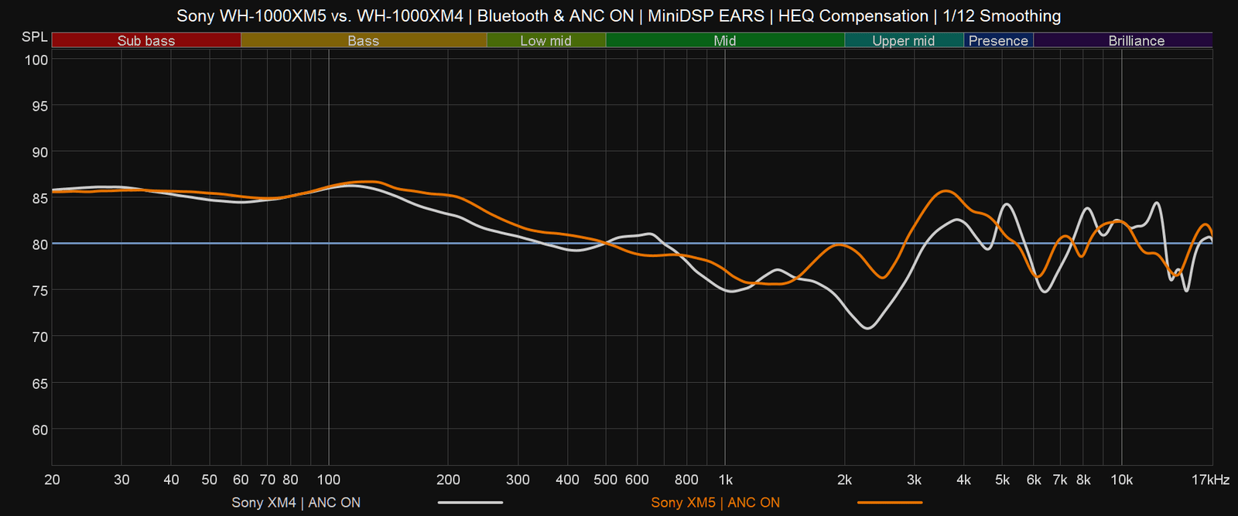Toggle the Sony XM4 ANC ON legend label
This screenshot has width=1238, height=516.
click(296, 502)
